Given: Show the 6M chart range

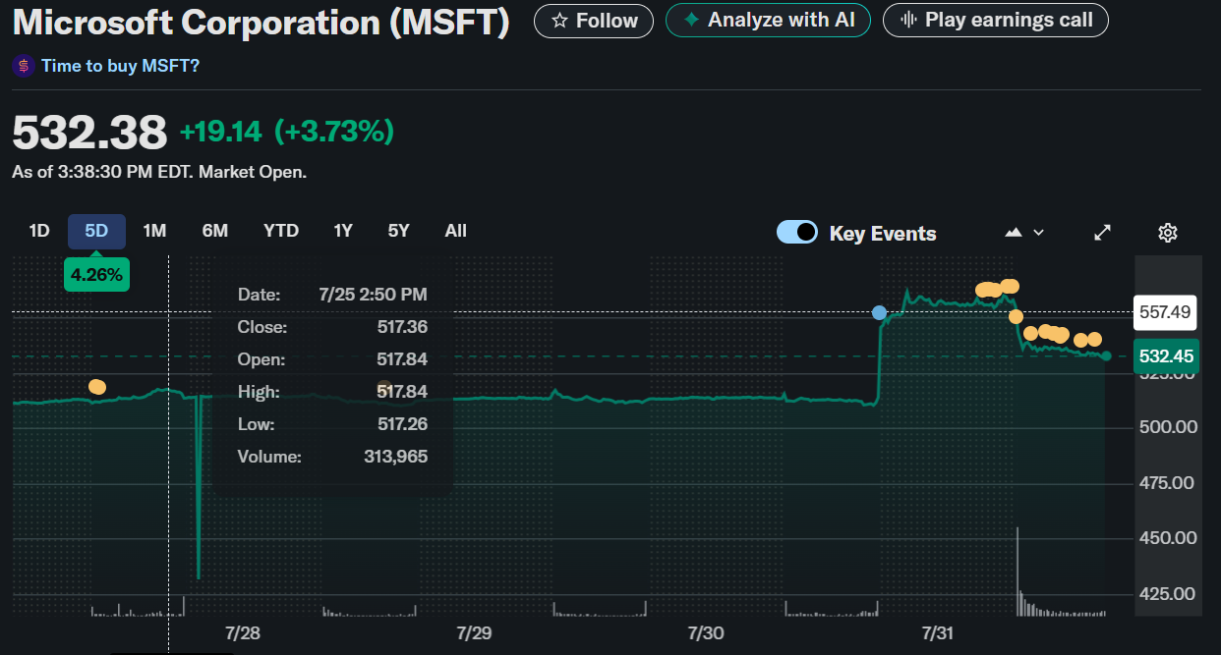Looking at the screenshot, I should tap(215, 231).
